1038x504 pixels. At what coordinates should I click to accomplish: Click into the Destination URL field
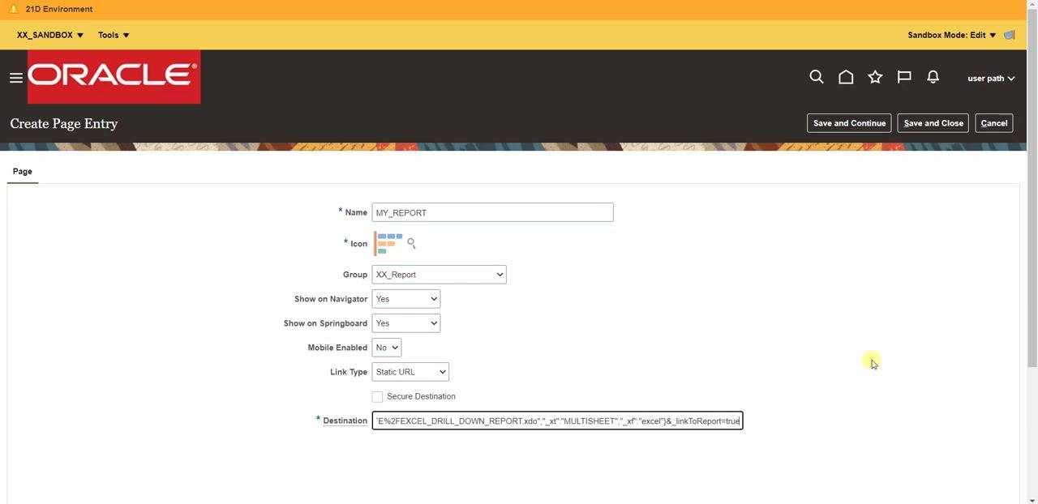tap(557, 421)
